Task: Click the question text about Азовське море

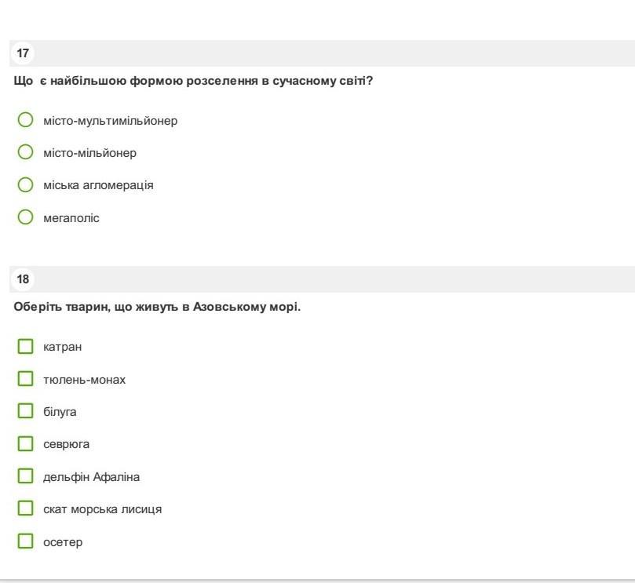Action: [x=157, y=307]
